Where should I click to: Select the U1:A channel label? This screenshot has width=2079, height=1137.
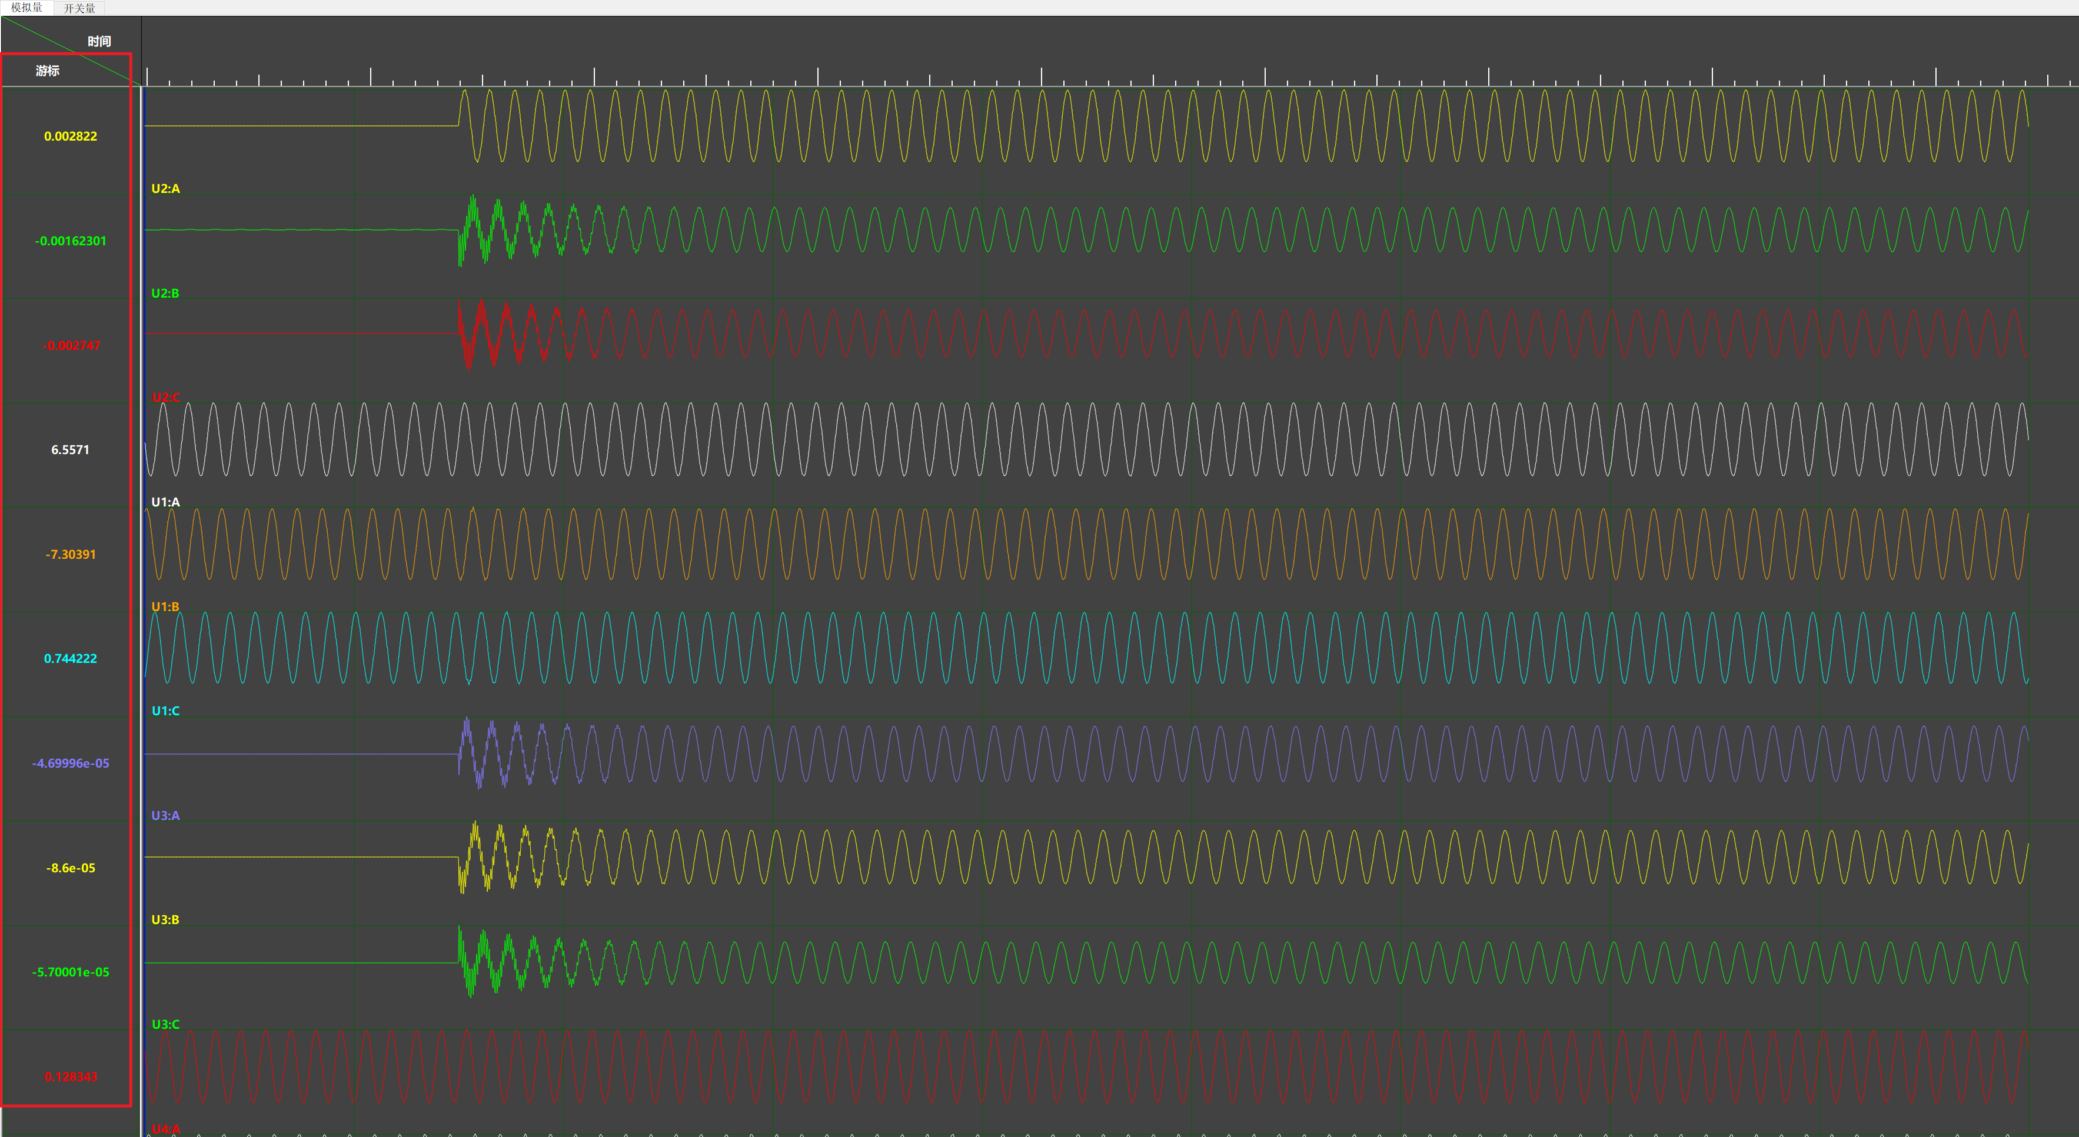pos(165,502)
